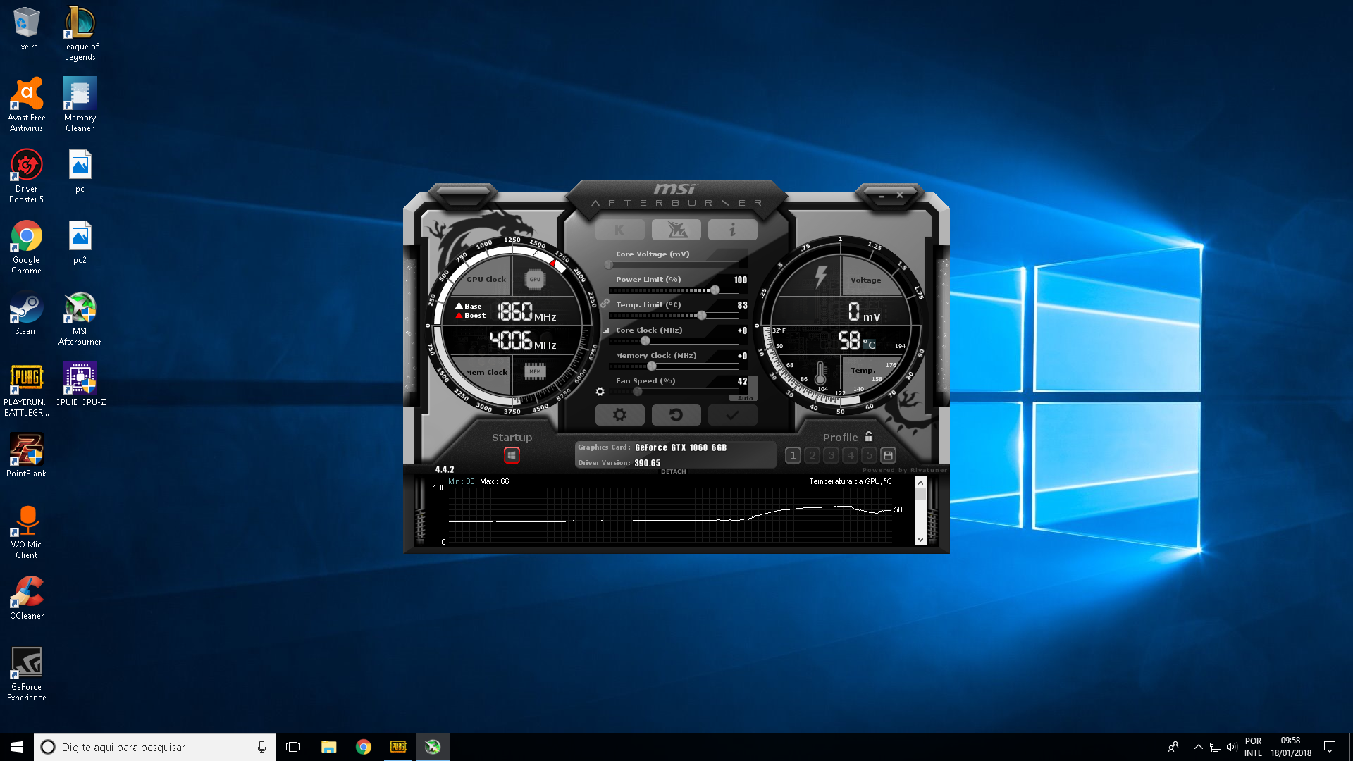Toggle Apply at Windows Startup button

[x=512, y=455]
